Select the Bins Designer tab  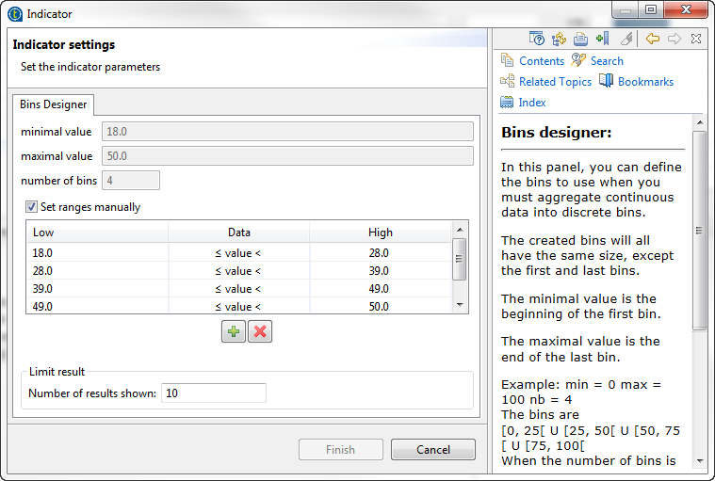coord(54,104)
